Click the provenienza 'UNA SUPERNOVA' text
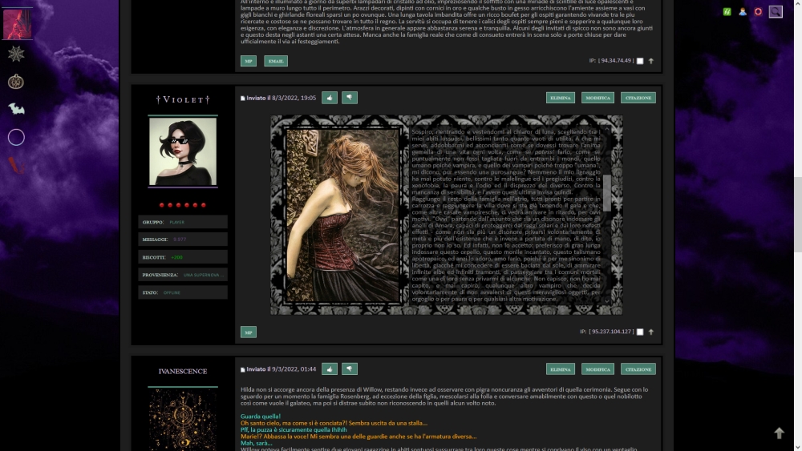The height and width of the screenshot is (451, 802). tap(203, 275)
